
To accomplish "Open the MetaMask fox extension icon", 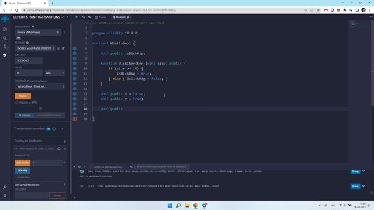I will click(338, 10).
